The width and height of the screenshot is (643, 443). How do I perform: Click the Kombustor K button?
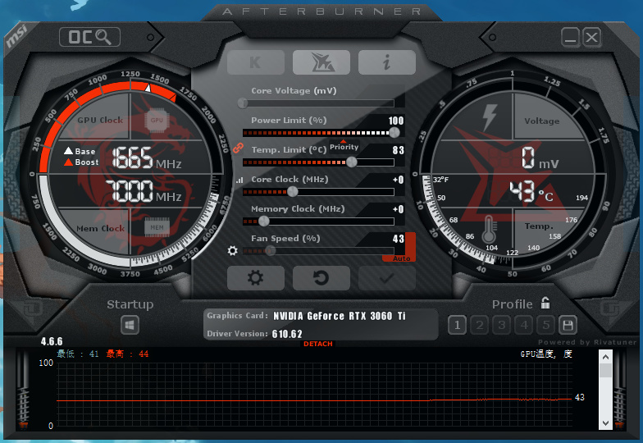256,62
